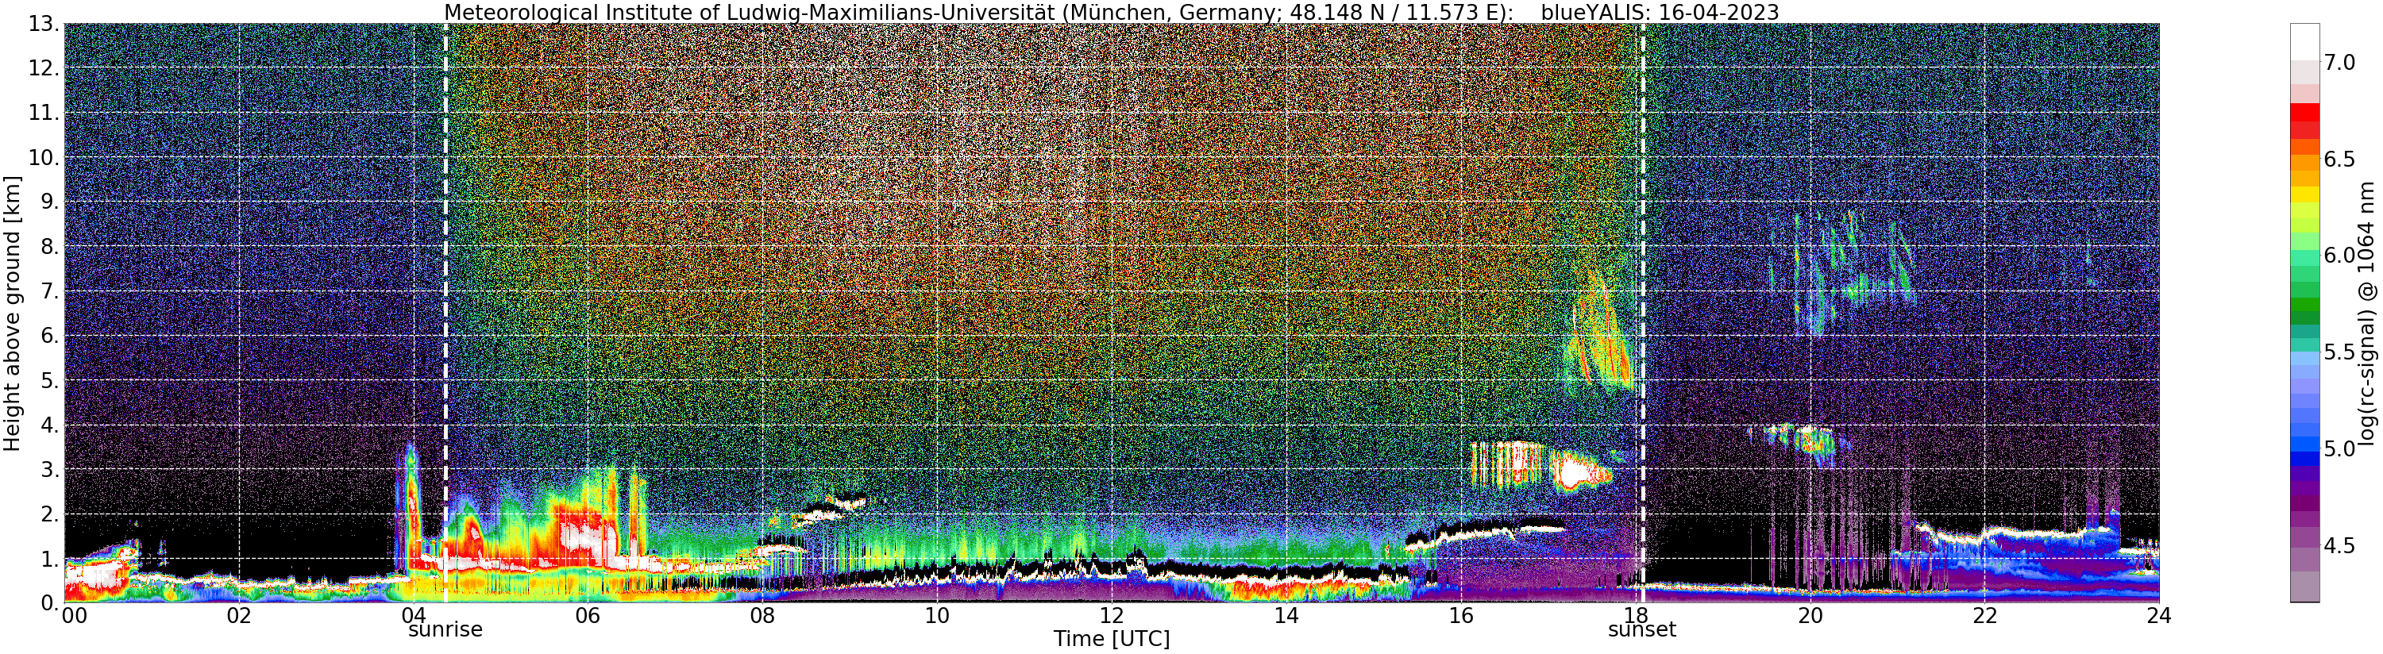This screenshot has height=654, width=2383.
Task: Select the "24" time axis tick label
Action: point(2158,615)
